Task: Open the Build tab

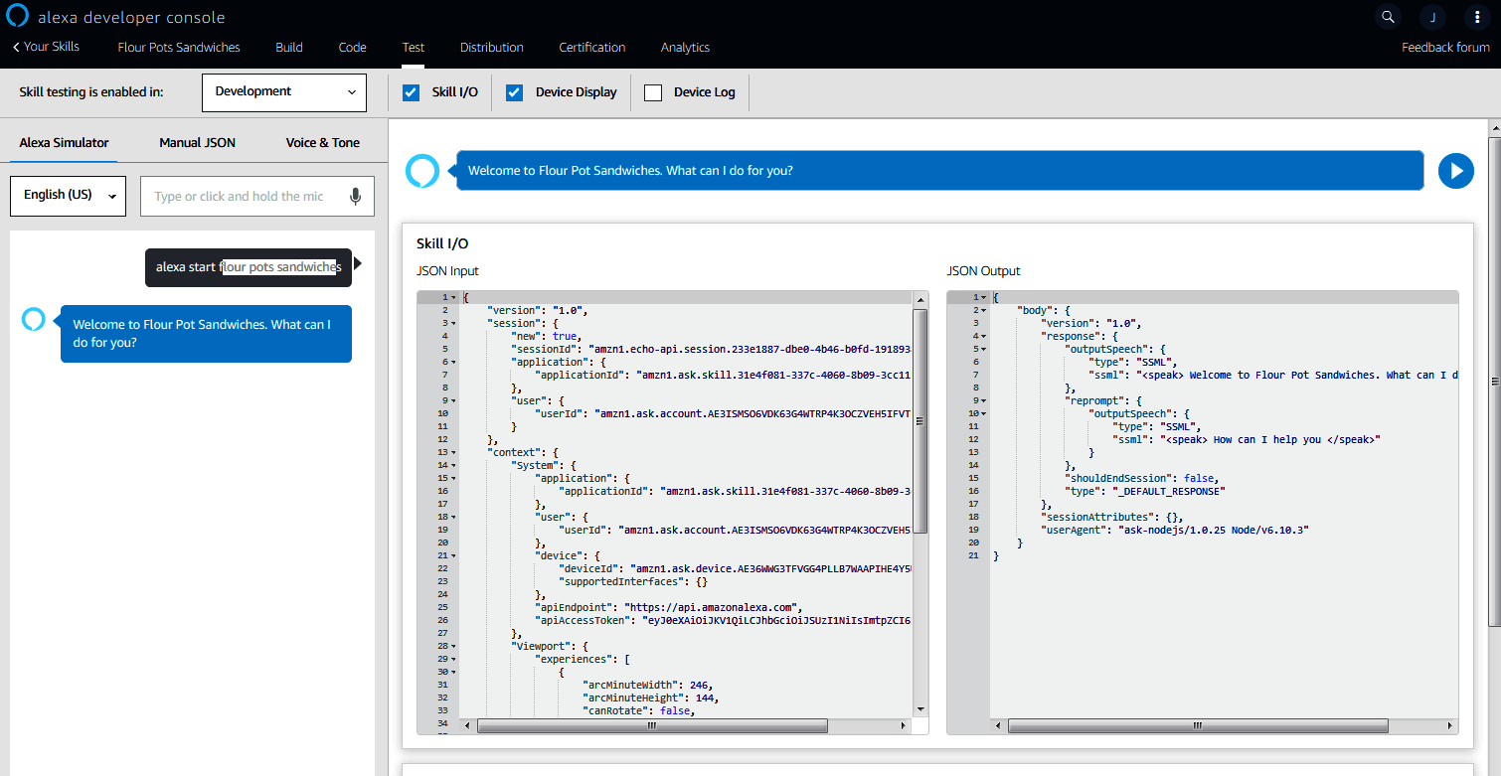Action: click(288, 47)
